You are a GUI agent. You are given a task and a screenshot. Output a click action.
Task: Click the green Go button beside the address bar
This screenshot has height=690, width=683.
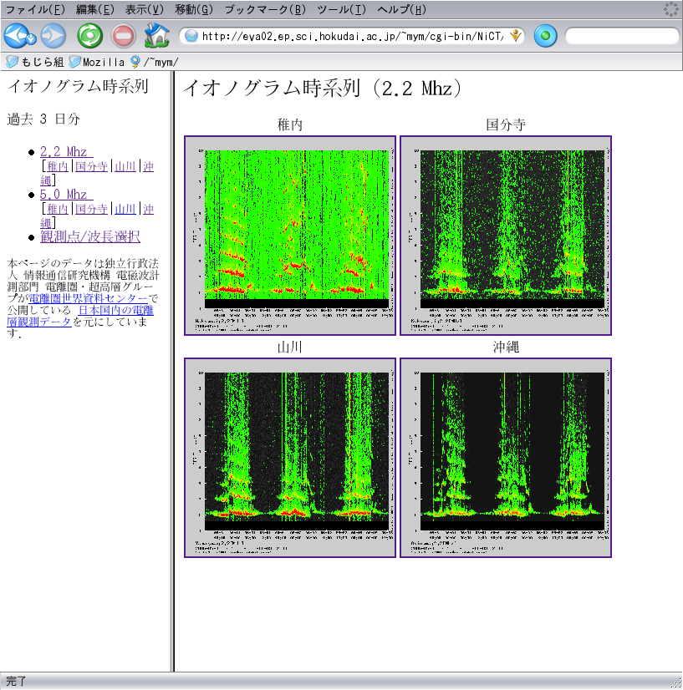(x=545, y=36)
